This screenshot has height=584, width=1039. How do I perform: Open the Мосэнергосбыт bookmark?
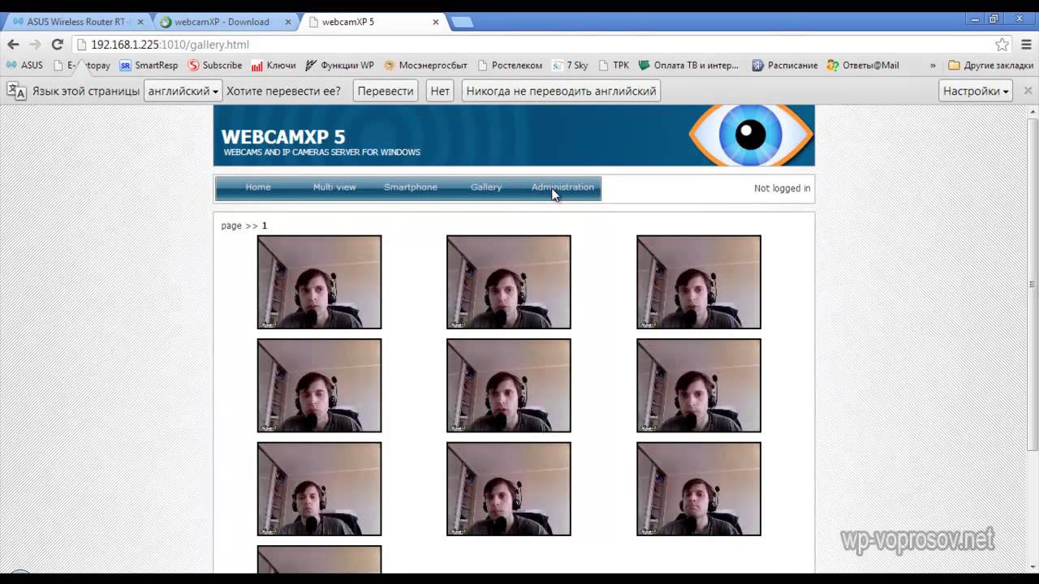425,65
